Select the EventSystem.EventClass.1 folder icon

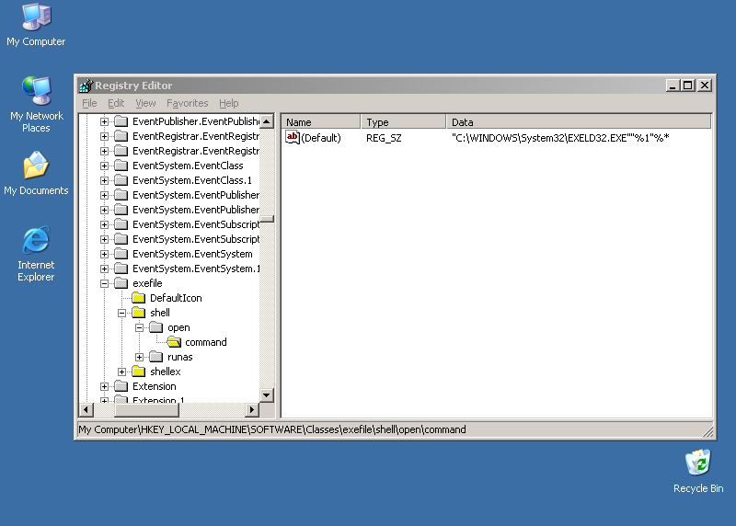pos(121,180)
